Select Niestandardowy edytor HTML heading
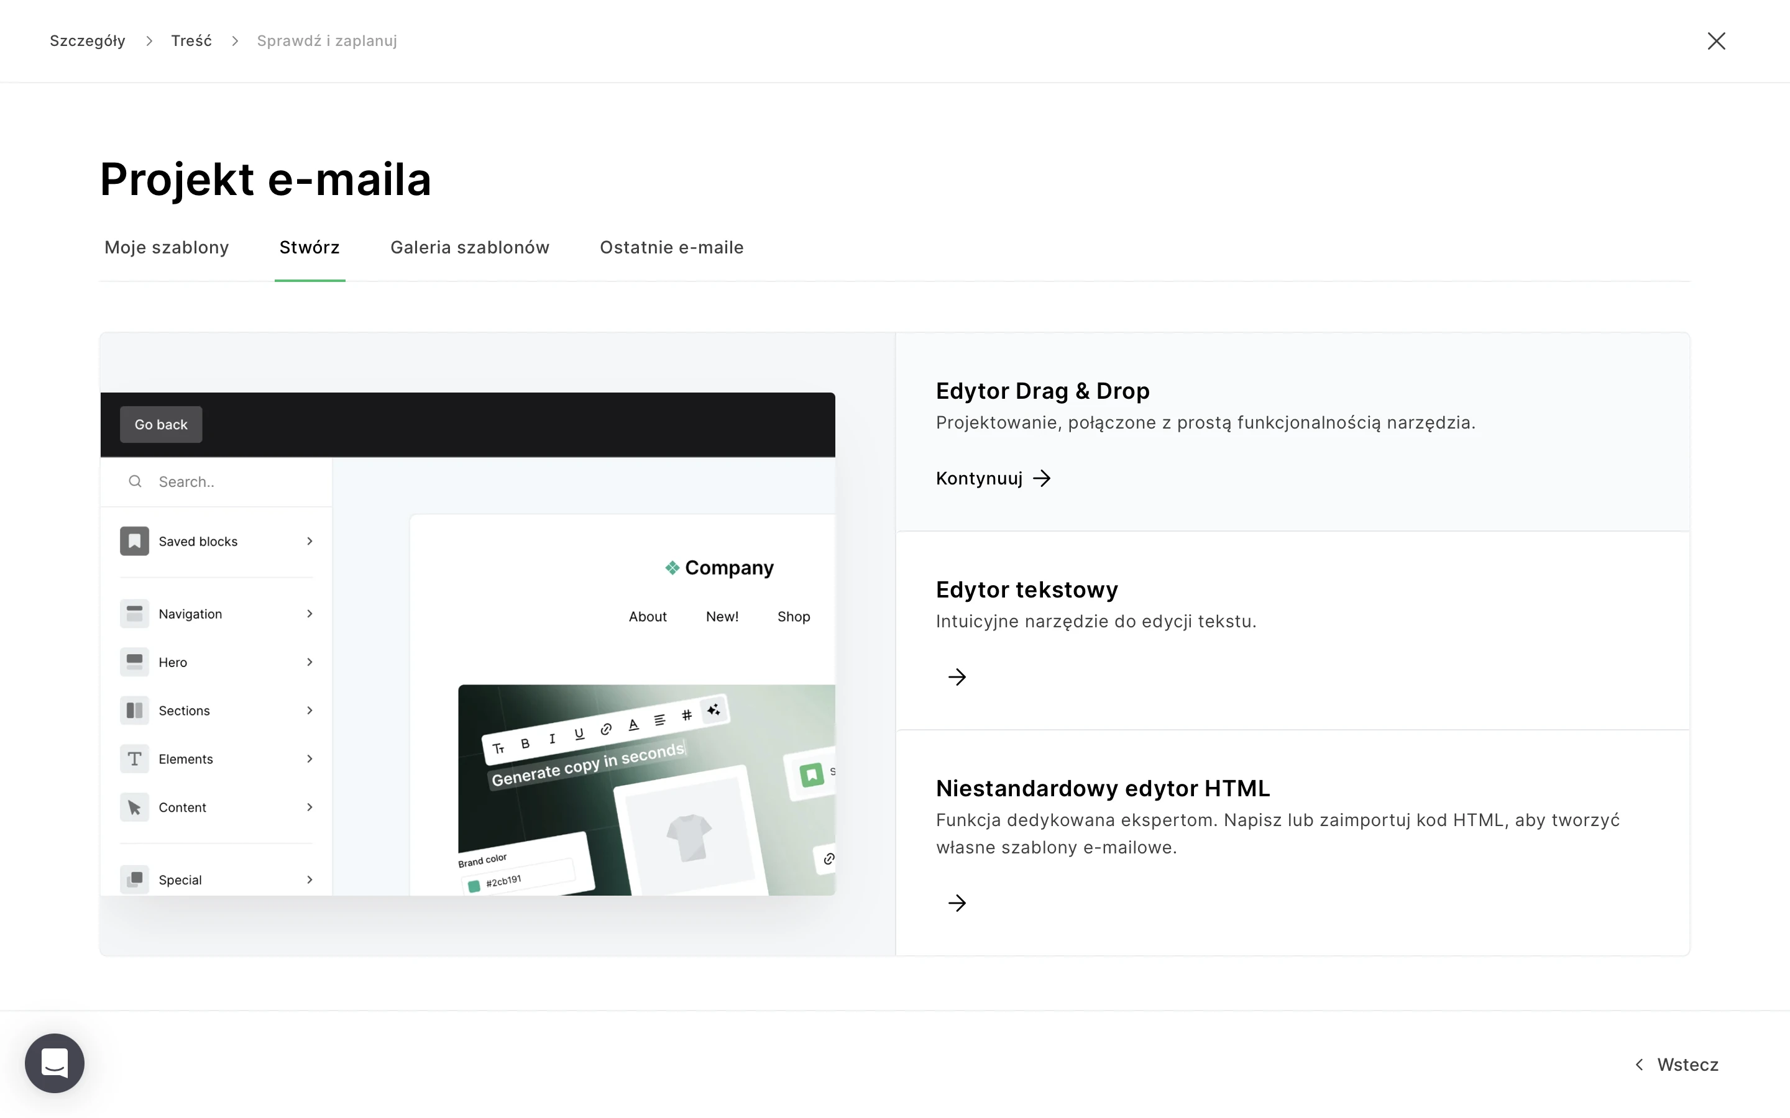This screenshot has height=1118, width=1790. point(1103,788)
